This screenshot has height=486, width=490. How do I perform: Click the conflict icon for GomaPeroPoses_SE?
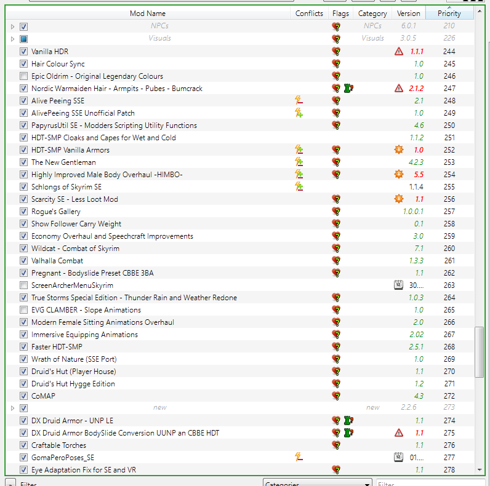click(x=299, y=457)
